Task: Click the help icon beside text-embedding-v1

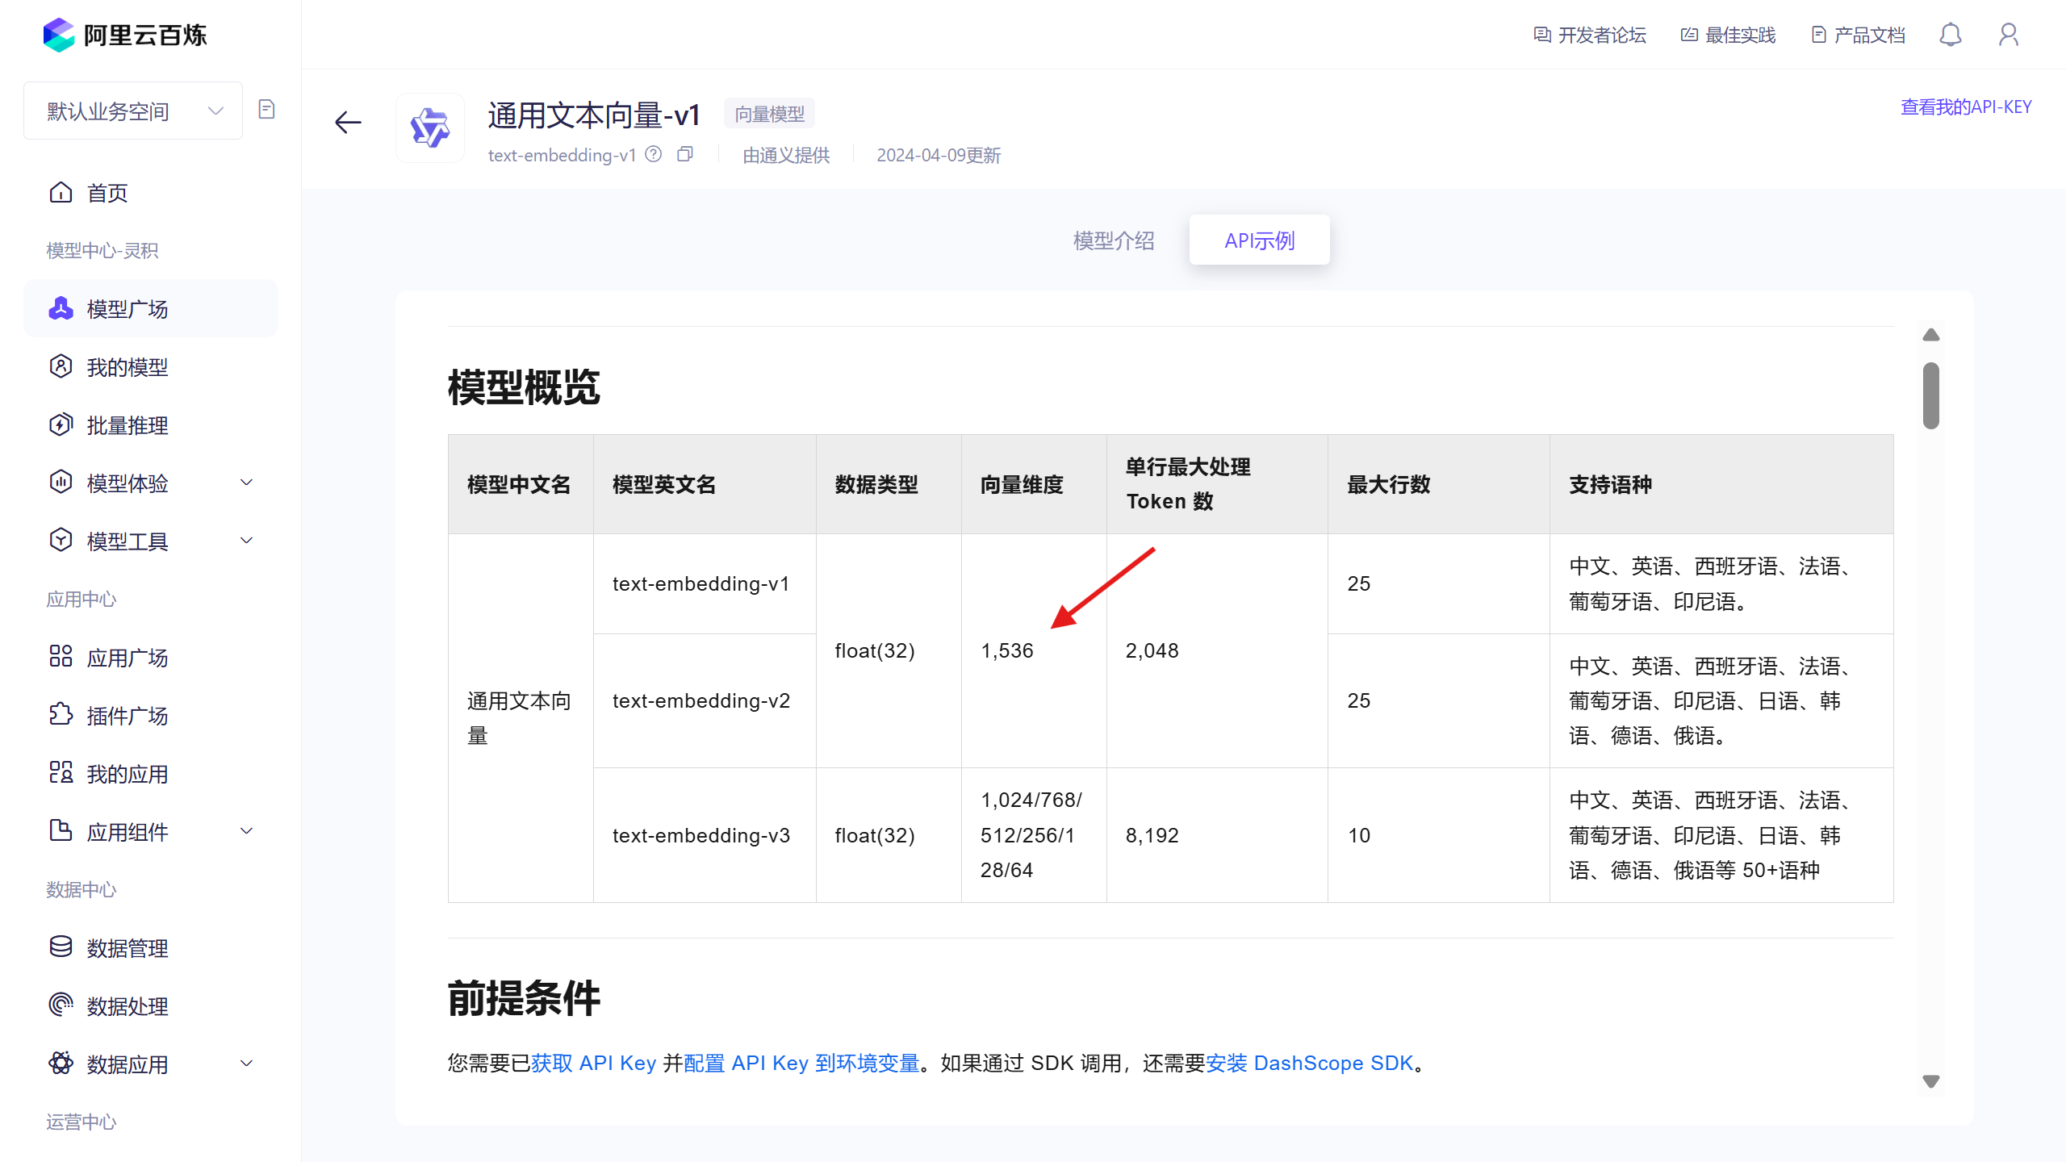Action: (654, 154)
